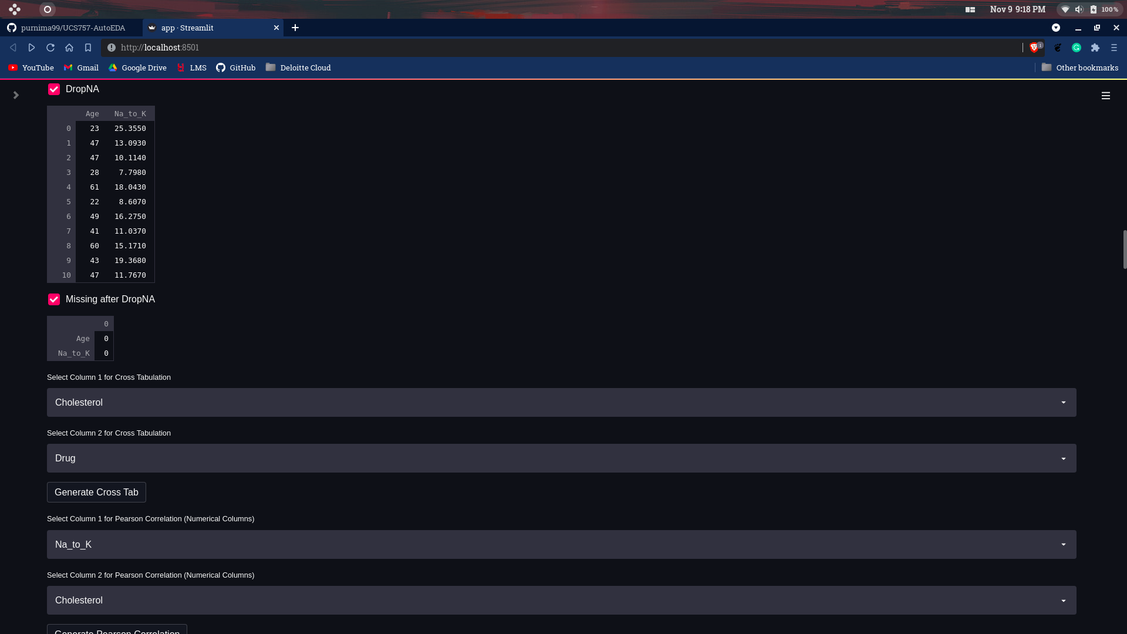This screenshot has height=634, width=1127.
Task: Click the system volume icon
Action: point(1079,9)
